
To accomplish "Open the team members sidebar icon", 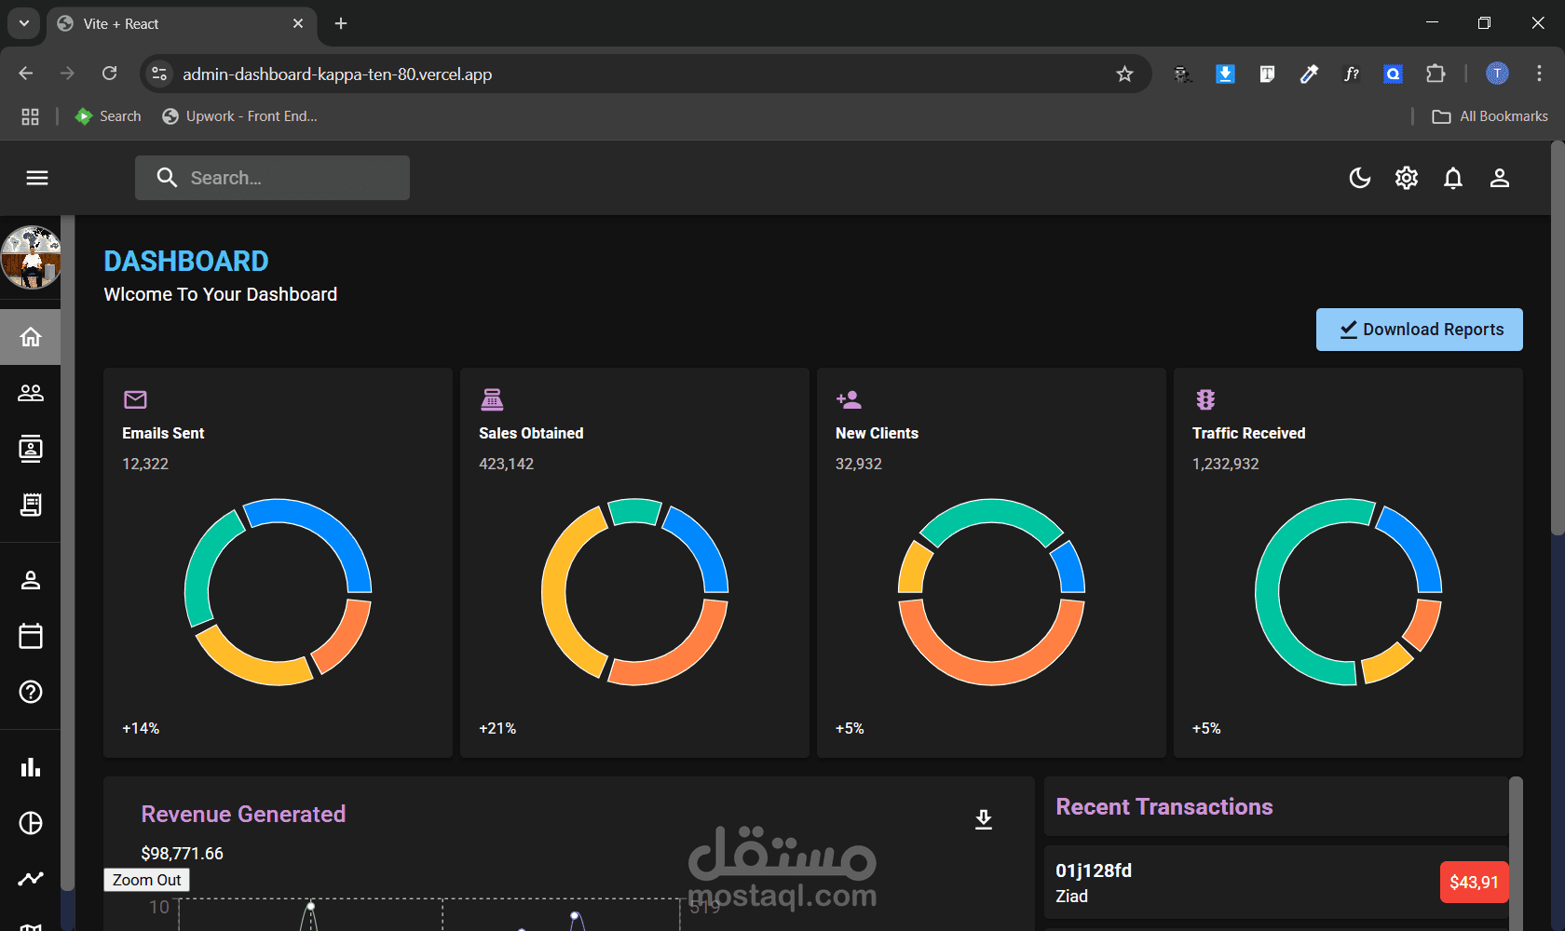I will 31,393.
